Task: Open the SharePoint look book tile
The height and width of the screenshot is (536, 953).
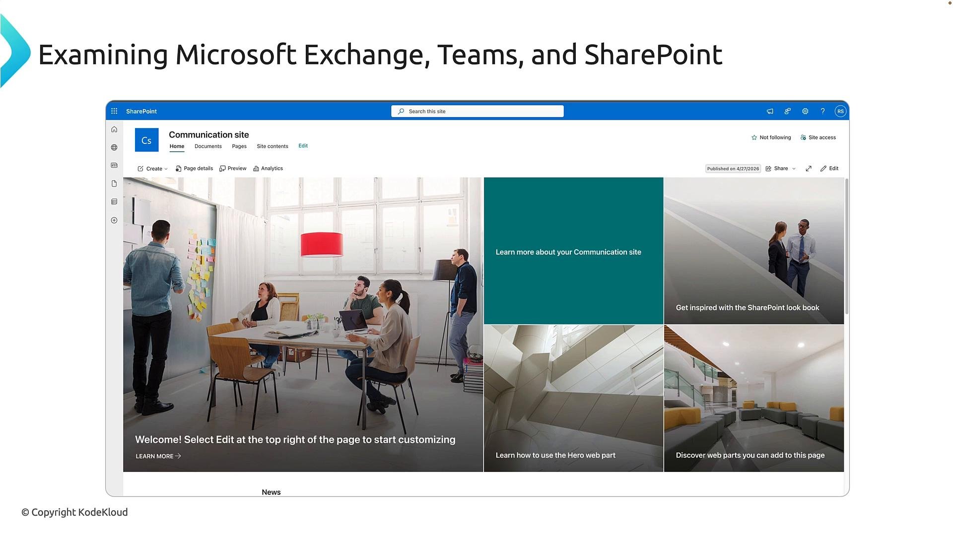Action: click(x=754, y=251)
